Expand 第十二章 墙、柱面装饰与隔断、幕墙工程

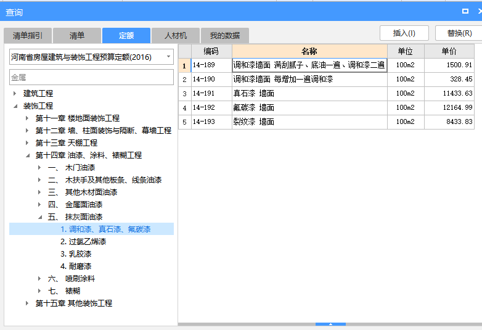click(x=27, y=130)
